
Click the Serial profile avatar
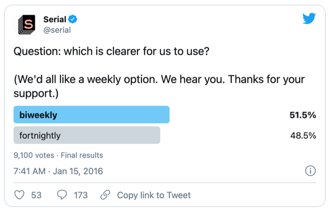(27, 25)
